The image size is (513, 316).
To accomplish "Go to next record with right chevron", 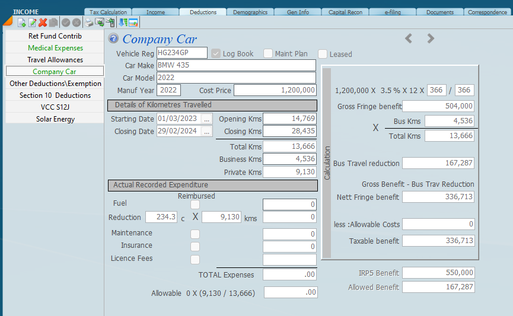I will click(431, 39).
